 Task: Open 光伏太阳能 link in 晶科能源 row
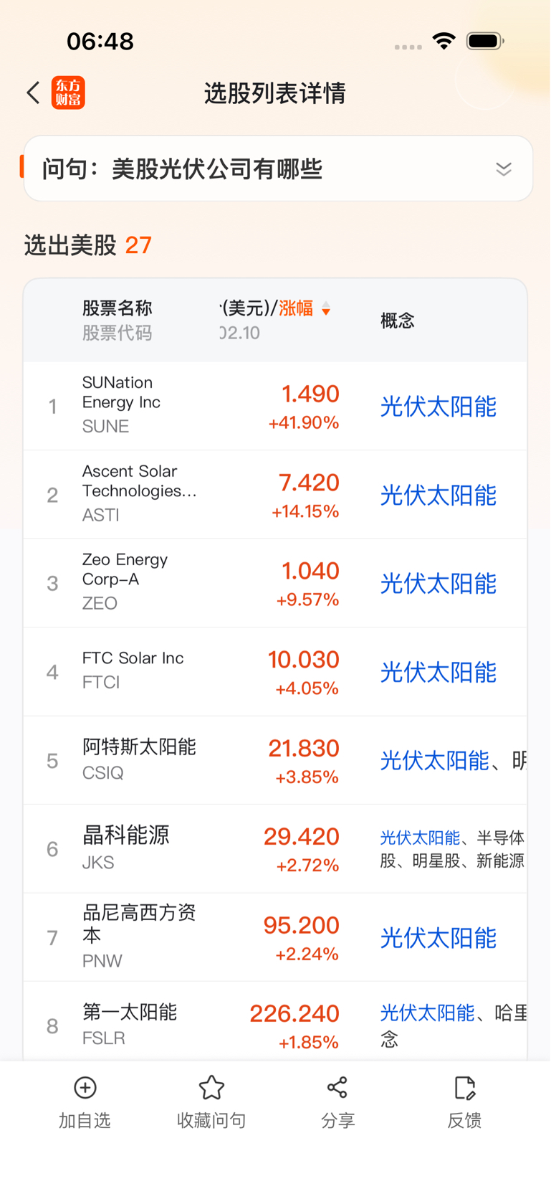coord(420,838)
